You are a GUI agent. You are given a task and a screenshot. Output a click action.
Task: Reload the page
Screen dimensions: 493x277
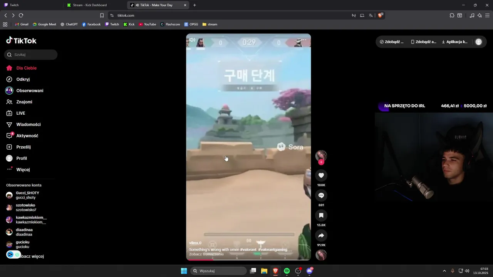[21, 15]
